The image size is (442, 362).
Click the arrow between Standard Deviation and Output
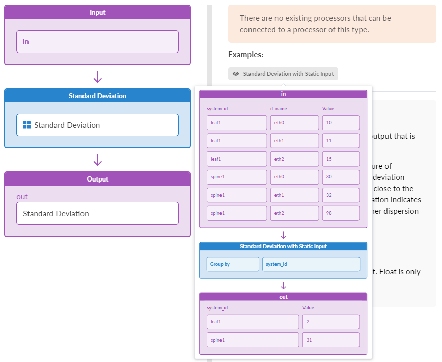98,160
